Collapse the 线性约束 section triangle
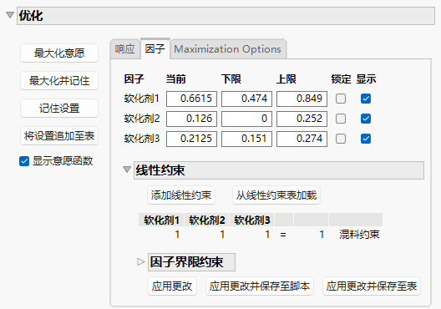 (x=127, y=170)
